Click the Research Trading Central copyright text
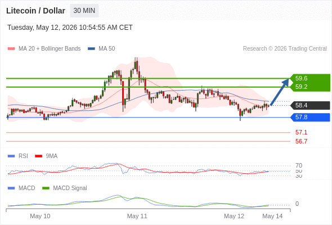 point(285,49)
